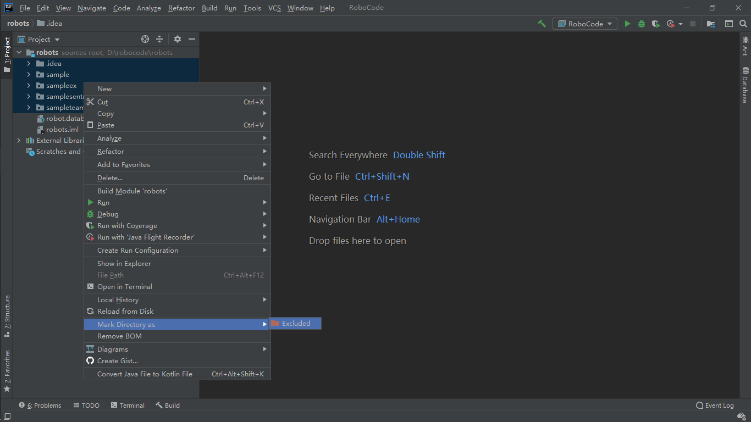Open the Favorites side tab
This screenshot has height=422, width=751.
click(7, 371)
